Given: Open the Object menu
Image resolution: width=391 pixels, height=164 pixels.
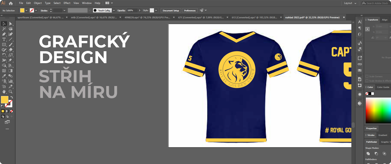Looking at the screenshot, I should [38, 3].
